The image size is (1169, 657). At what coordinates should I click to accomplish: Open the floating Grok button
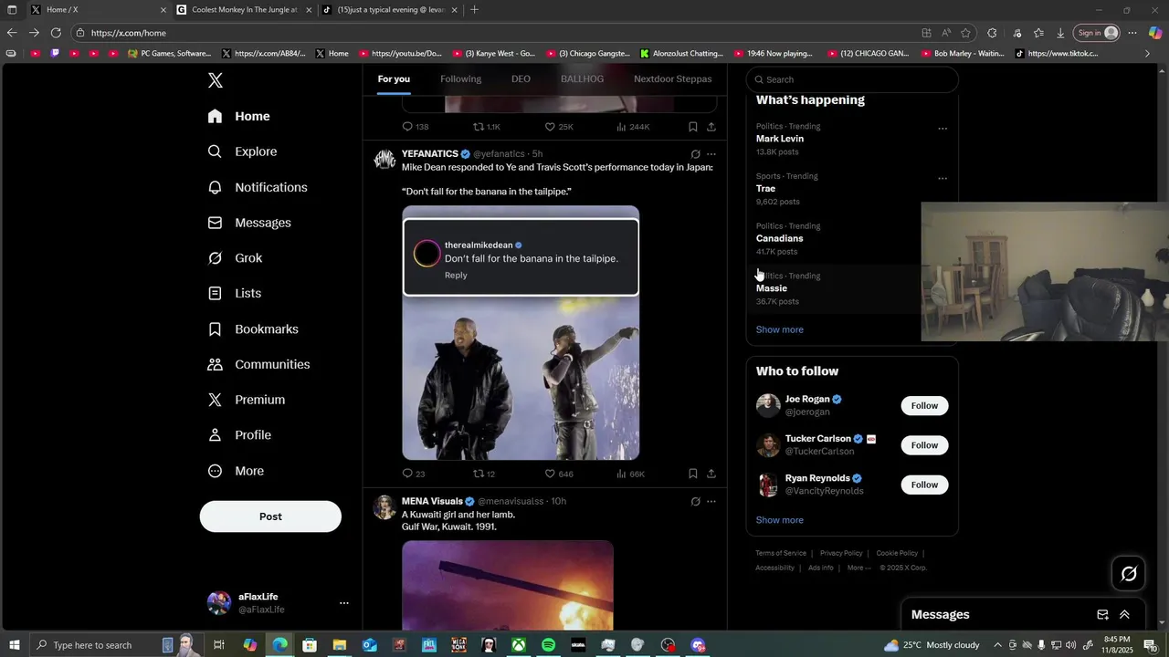pos(1129,574)
